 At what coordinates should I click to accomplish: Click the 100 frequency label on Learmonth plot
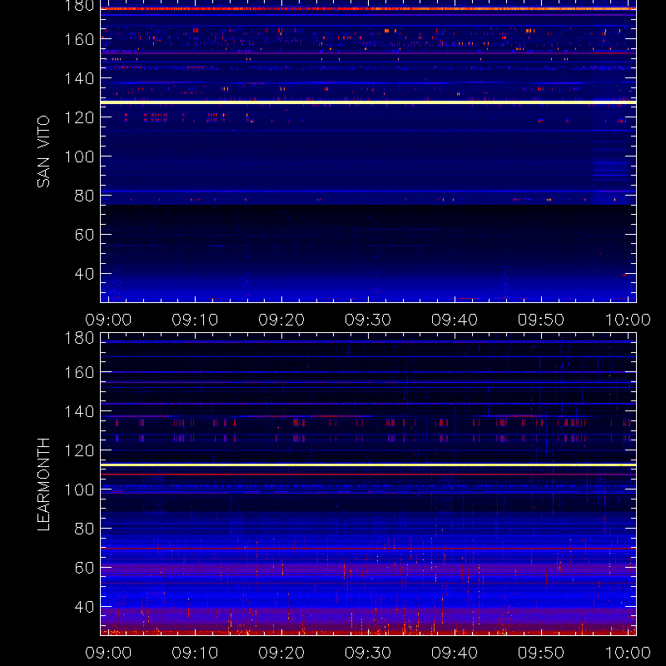click(79, 490)
